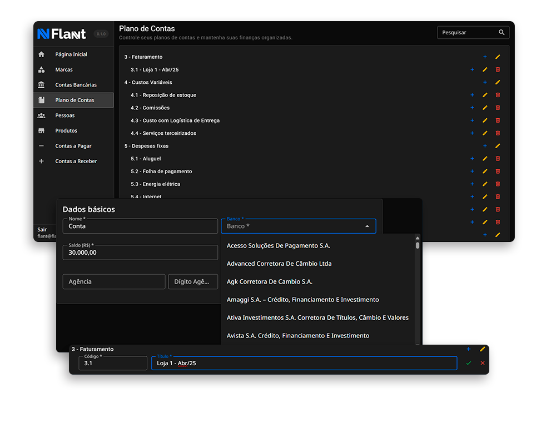Select Acesso Soluções De Pagamento S.A. option
This screenshot has height=444, width=556.
pos(278,245)
